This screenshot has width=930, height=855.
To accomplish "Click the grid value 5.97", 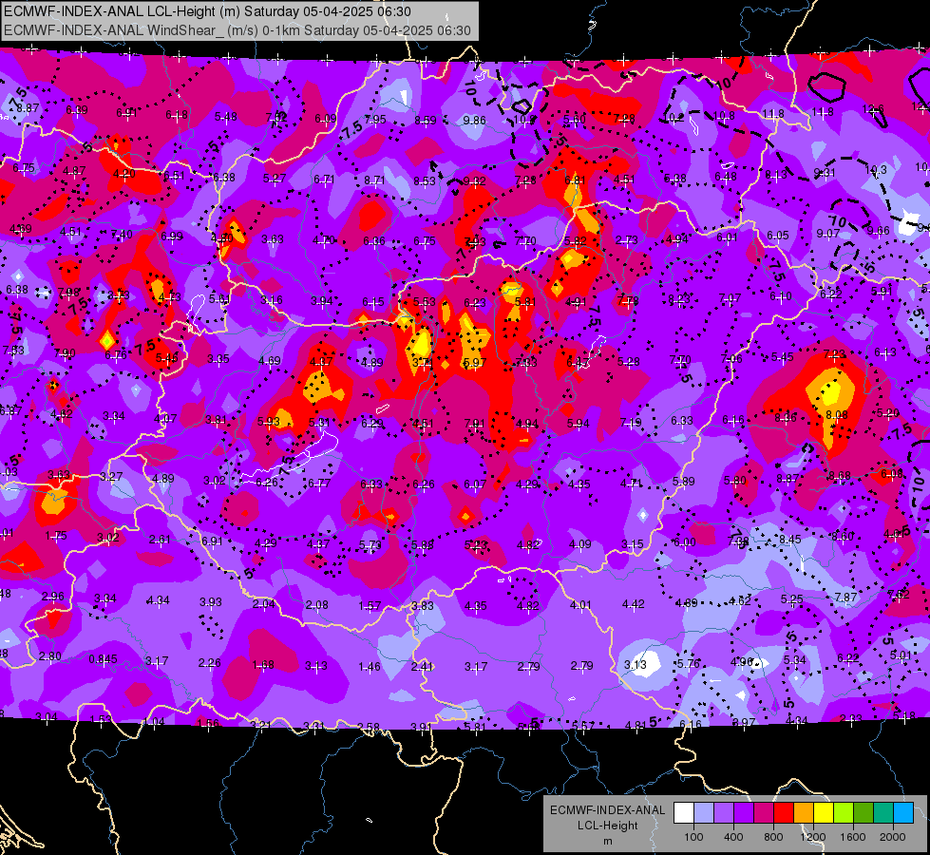I will coord(474,363).
